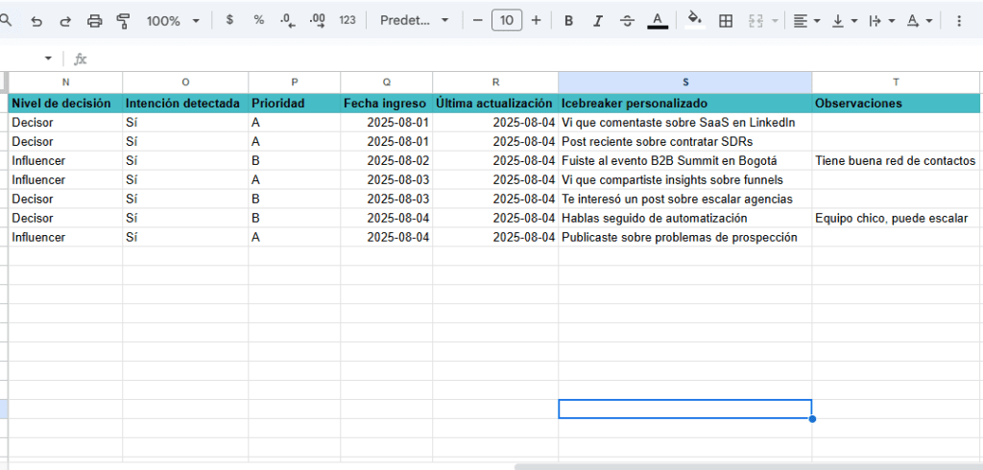Viewport: 983px width, 470px height.
Task: Undo the last action
Action: (37, 21)
